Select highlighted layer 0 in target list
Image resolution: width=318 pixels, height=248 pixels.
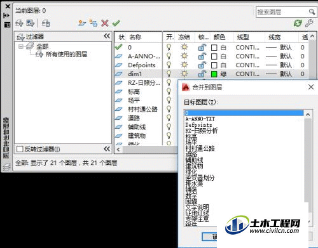pyautogui.click(x=244, y=113)
